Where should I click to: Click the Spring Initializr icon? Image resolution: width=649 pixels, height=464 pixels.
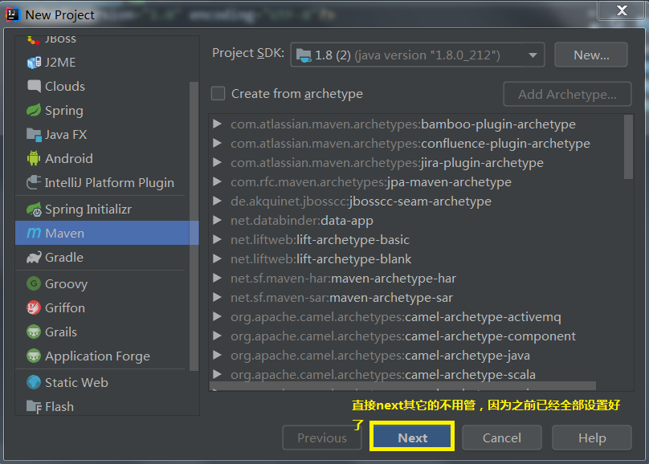coord(34,210)
